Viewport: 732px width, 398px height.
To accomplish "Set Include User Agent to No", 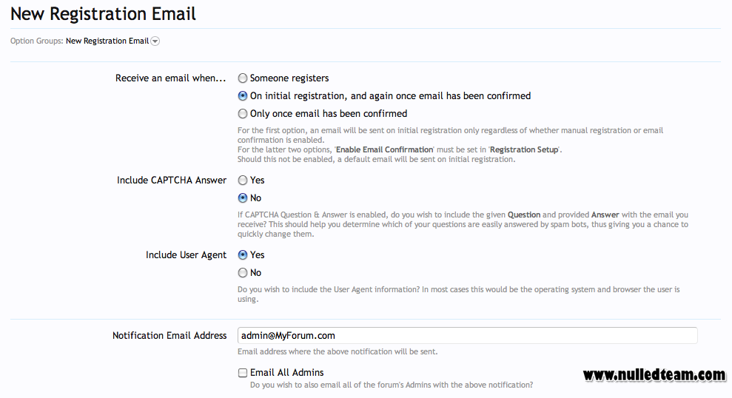I will [243, 272].
